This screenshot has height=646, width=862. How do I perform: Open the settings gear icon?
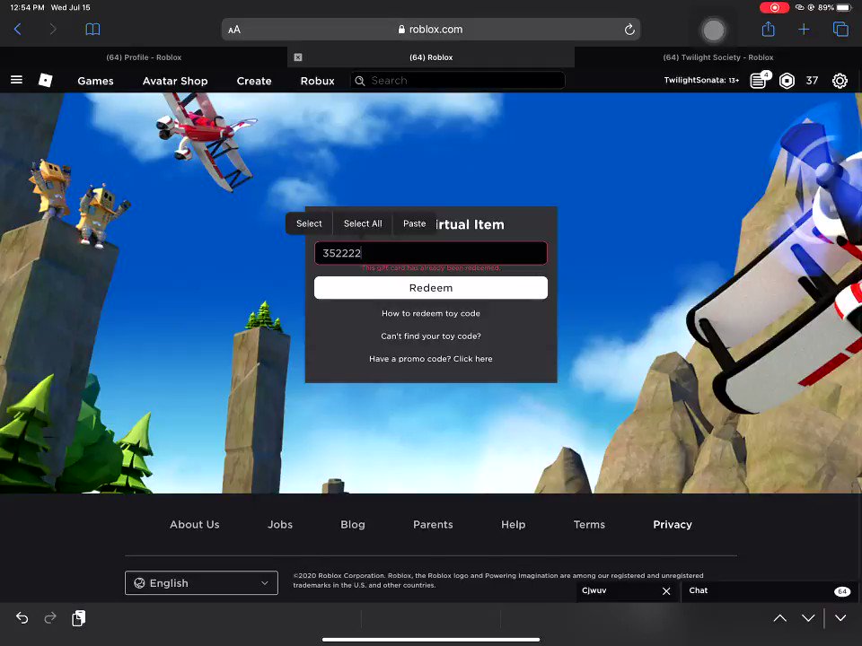(x=840, y=81)
